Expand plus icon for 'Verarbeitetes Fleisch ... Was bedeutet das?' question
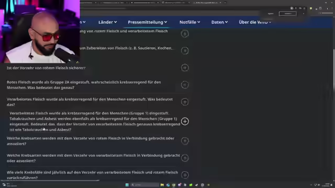The height and width of the screenshot is (188, 335). 185,102
